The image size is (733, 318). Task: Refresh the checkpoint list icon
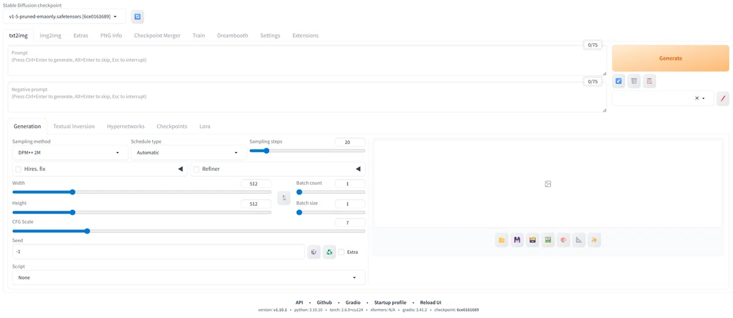137,16
